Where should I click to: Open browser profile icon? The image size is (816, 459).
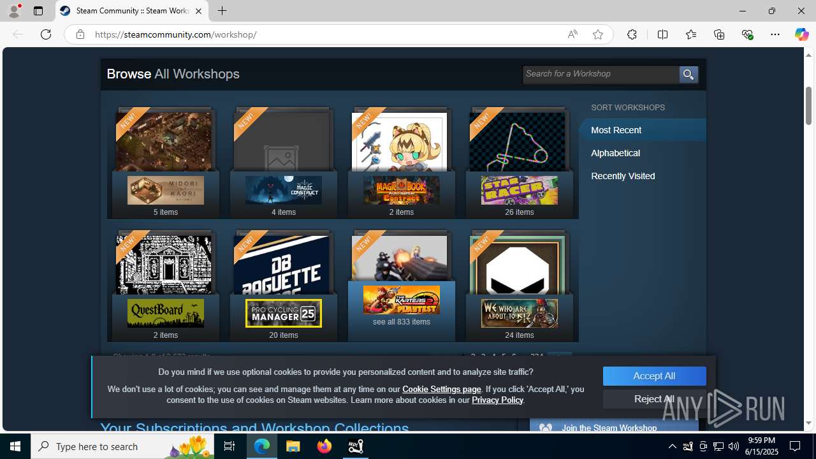(x=14, y=11)
